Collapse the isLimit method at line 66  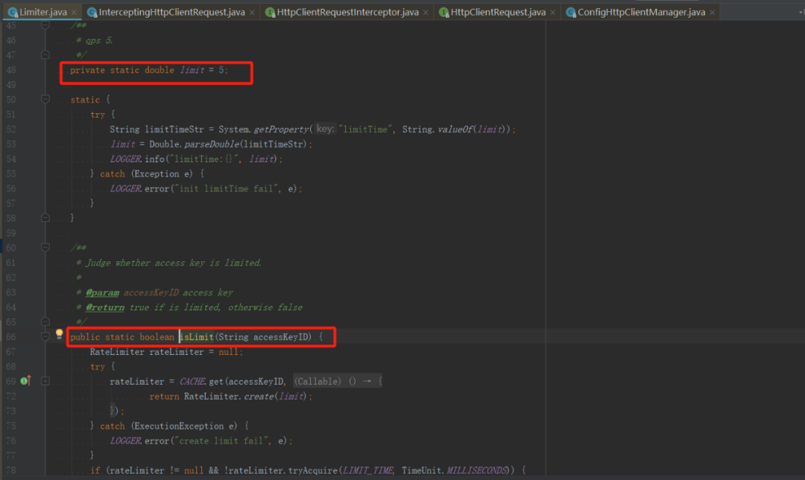click(45, 337)
